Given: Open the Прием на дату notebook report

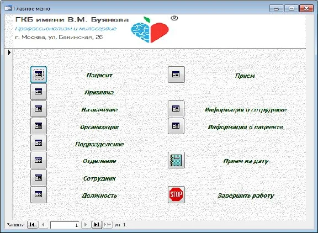Looking at the screenshot, I should [x=176, y=161].
